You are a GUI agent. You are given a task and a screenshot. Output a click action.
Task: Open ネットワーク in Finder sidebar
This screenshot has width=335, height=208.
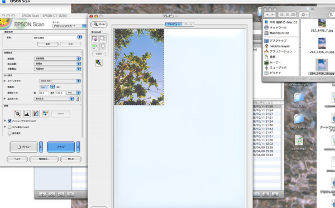pyautogui.click(x=278, y=27)
